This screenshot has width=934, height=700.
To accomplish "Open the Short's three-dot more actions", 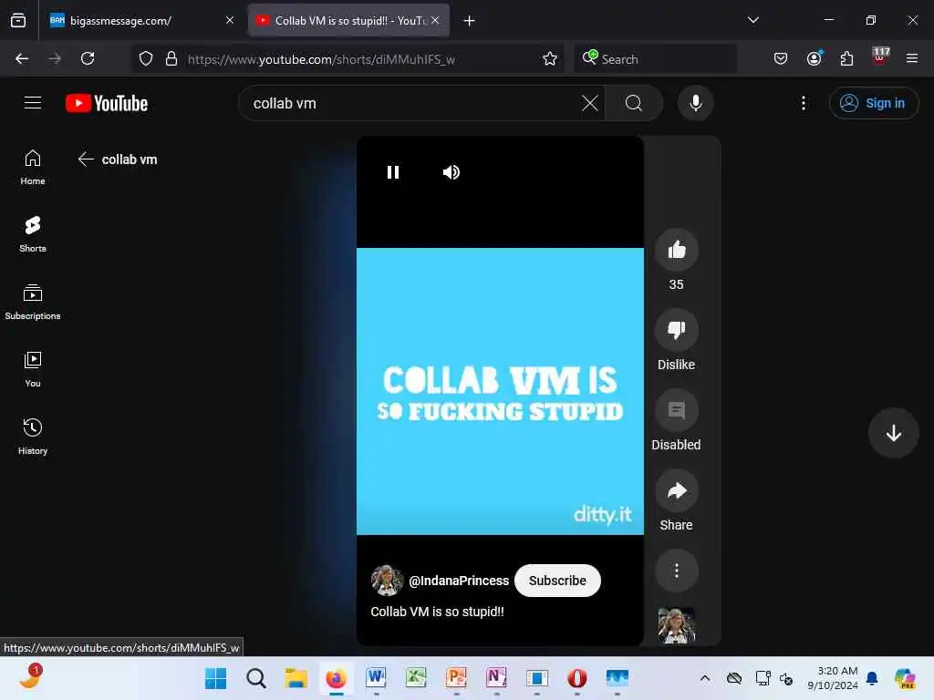I will tap(676, 571).
